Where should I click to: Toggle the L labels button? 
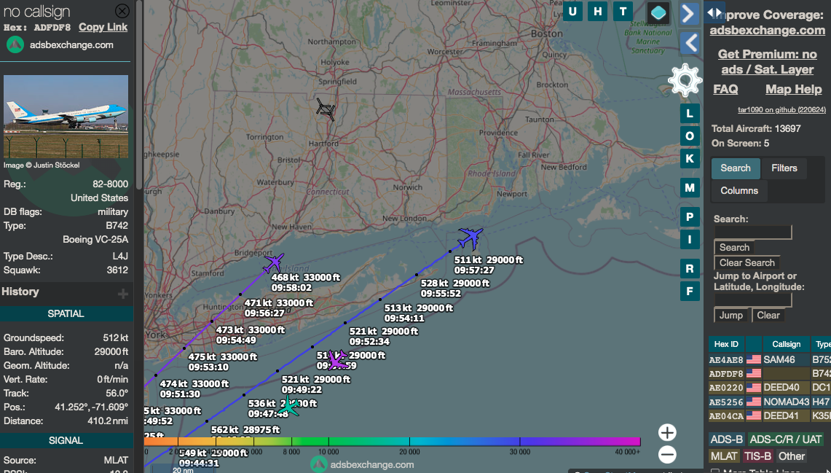[690, 114]
